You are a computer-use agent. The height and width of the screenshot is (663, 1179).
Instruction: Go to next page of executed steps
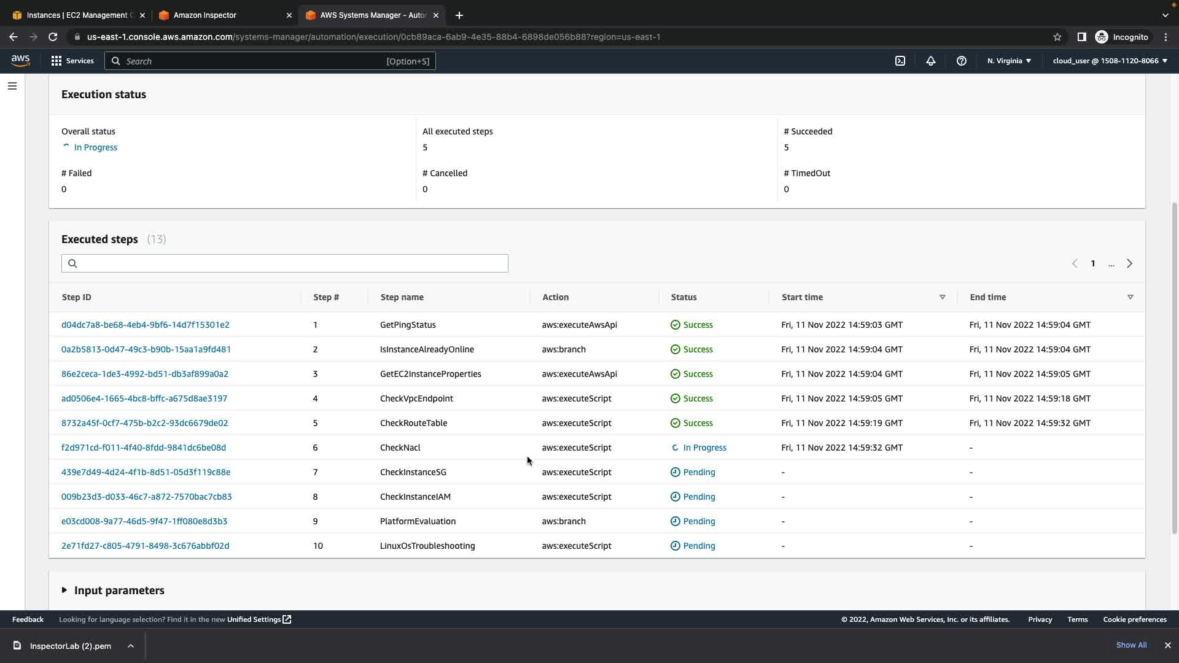(x=1129, y=263)
